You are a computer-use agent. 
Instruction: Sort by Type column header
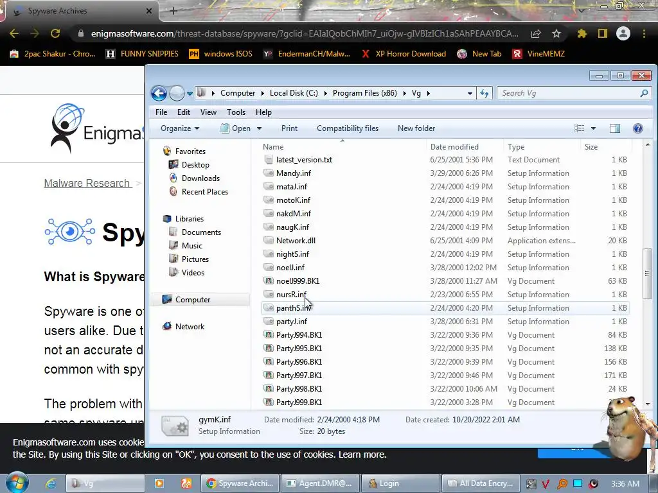tap(516, 147)
